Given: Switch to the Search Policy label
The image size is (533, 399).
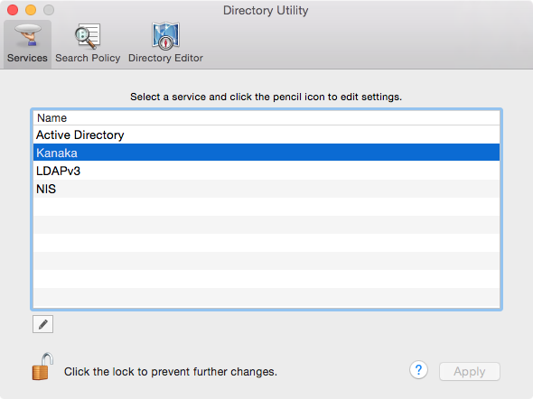Looking at the screenshot, I should coord(88,58).
